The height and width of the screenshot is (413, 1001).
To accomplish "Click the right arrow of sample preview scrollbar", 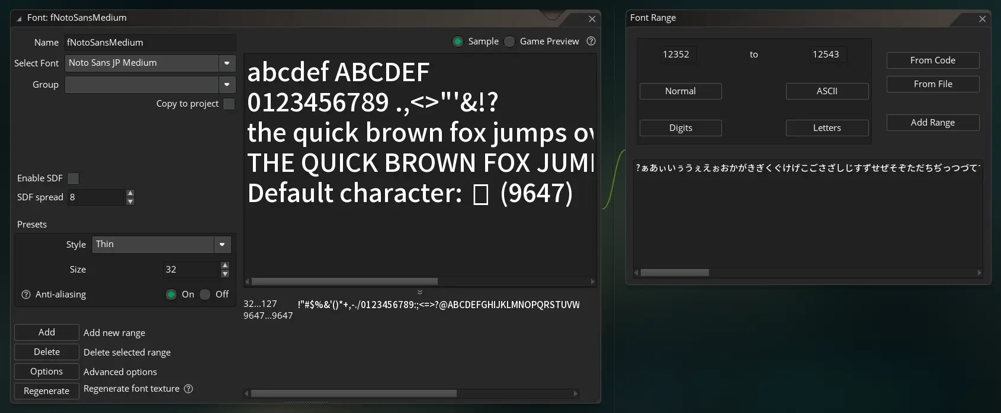I will [592, 281].
